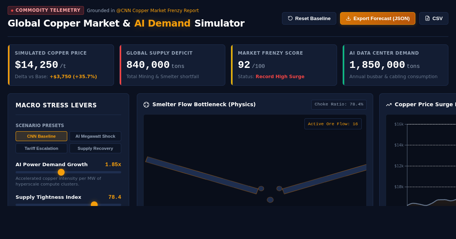This screenshot has height=239, width=456.
Task: Click the Scenario Presets label
Action: [x=40, y=126]
